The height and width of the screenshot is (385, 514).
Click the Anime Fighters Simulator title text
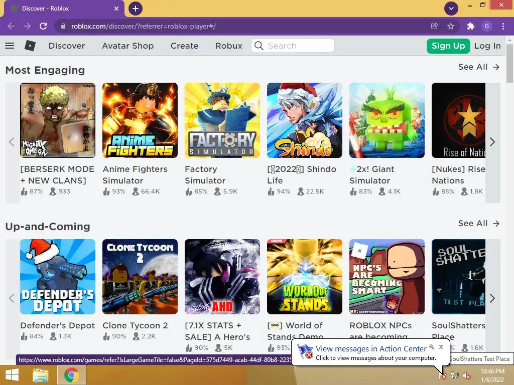[x=135, y=175]
